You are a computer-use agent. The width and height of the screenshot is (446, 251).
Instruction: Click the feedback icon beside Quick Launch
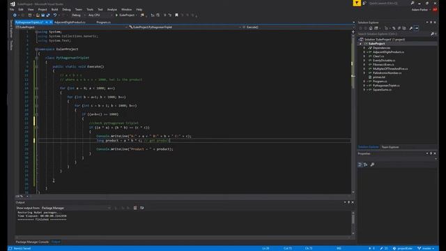point(364,3)
